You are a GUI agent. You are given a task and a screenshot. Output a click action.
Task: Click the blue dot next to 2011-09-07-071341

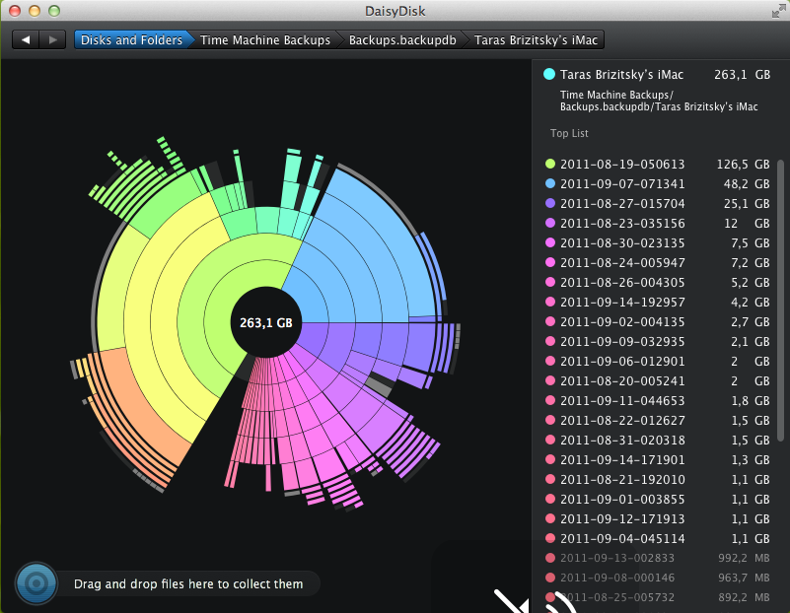tap(550, 183)
